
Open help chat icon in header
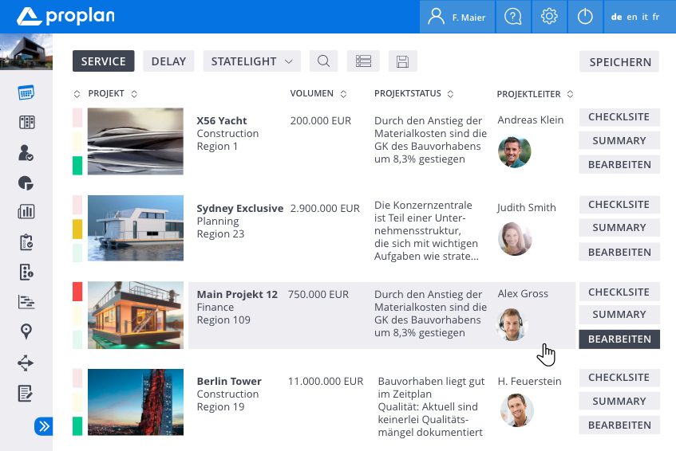pos(513,17)
